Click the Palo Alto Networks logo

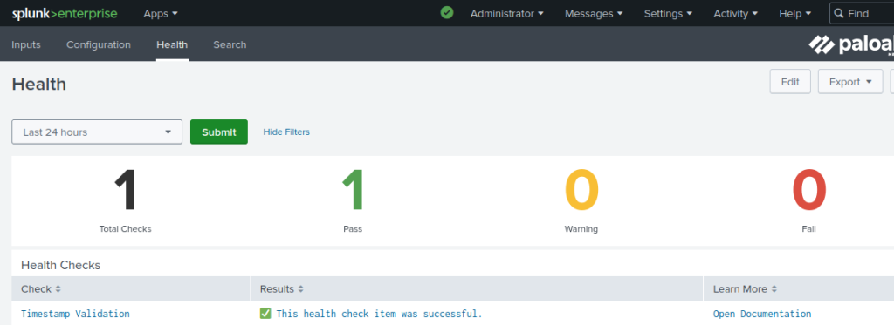(x=851, y=44)
